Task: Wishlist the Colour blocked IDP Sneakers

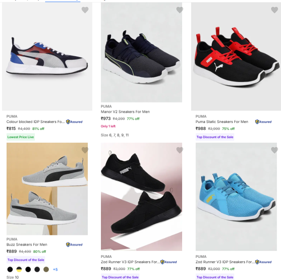Action: 85,10
